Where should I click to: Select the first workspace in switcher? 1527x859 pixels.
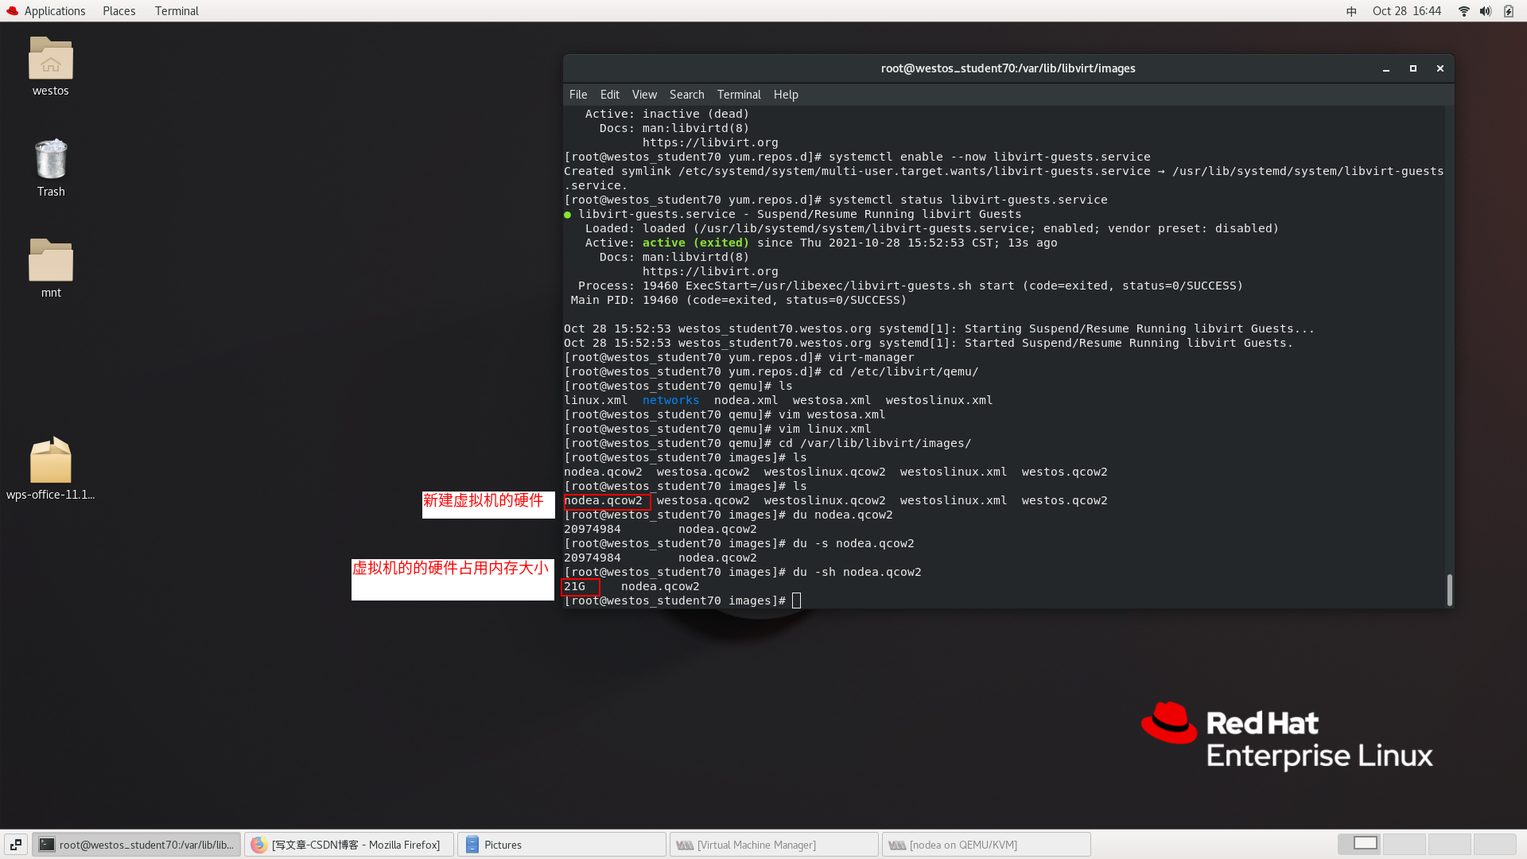click(1360, 844)
